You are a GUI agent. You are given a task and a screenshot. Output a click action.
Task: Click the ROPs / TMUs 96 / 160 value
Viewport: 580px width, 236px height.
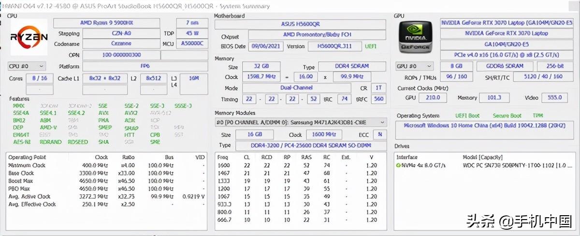[x=456, y=77]
